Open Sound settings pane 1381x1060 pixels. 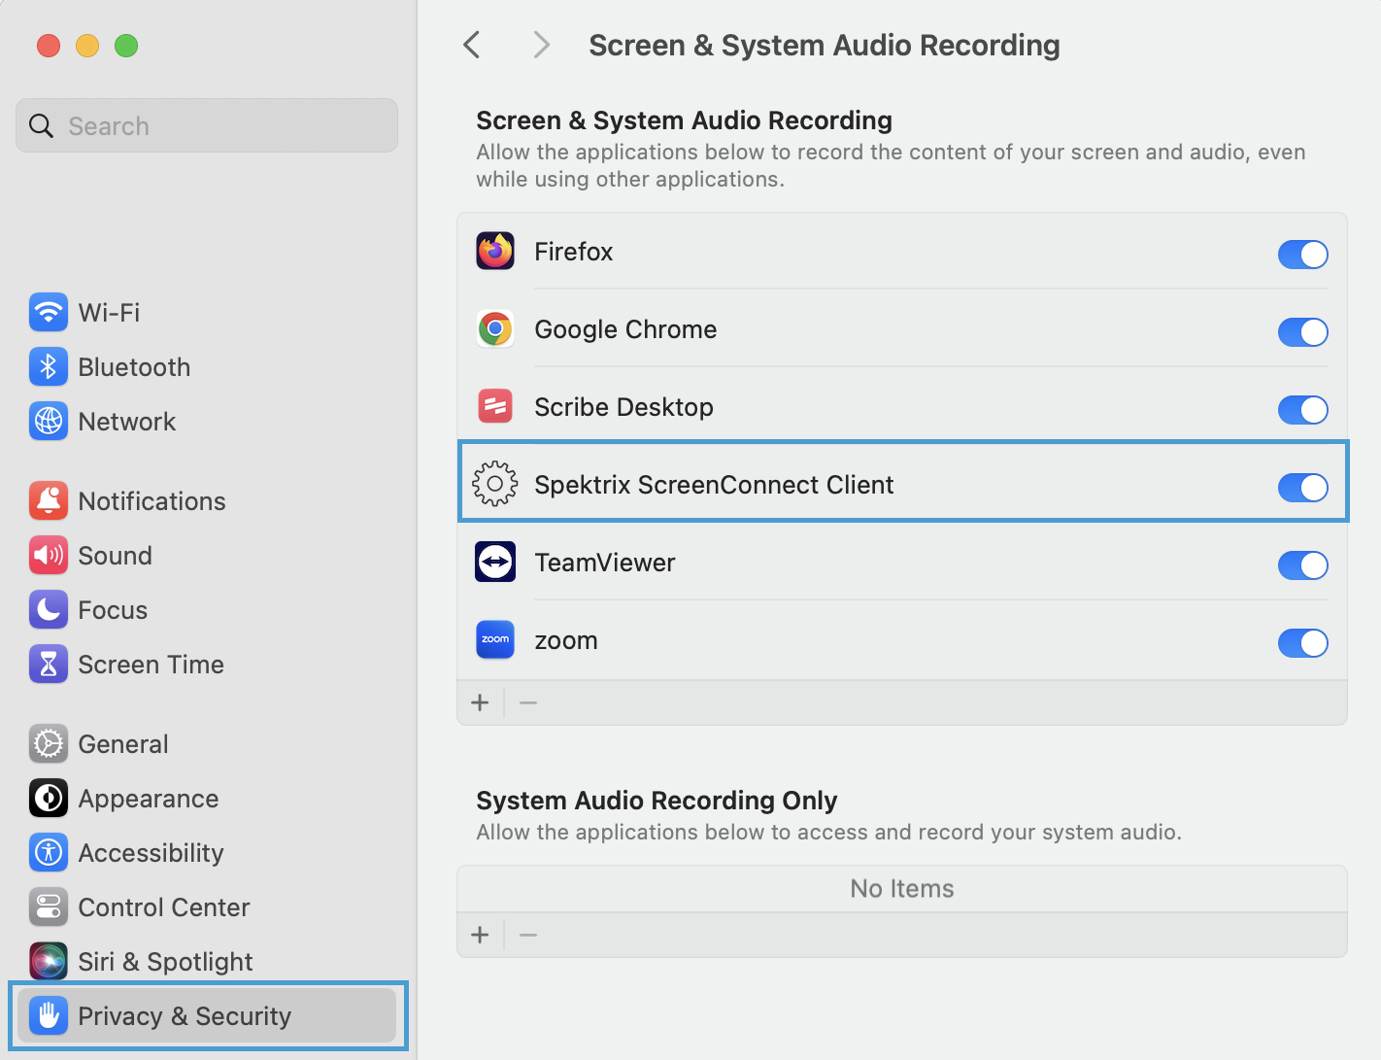pos(115,556)
